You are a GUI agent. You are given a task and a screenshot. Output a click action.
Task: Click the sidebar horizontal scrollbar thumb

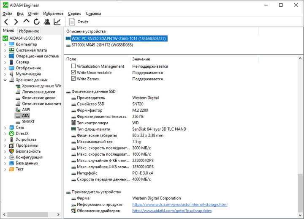coord(27,214)
